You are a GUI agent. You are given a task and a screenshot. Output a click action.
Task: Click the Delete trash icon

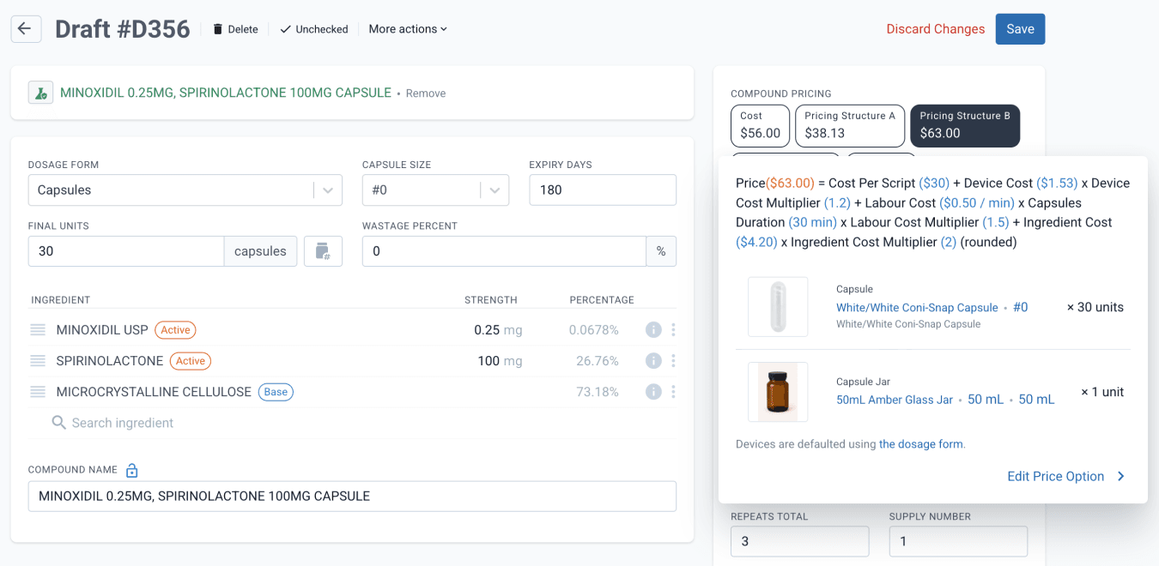(217, 29)
